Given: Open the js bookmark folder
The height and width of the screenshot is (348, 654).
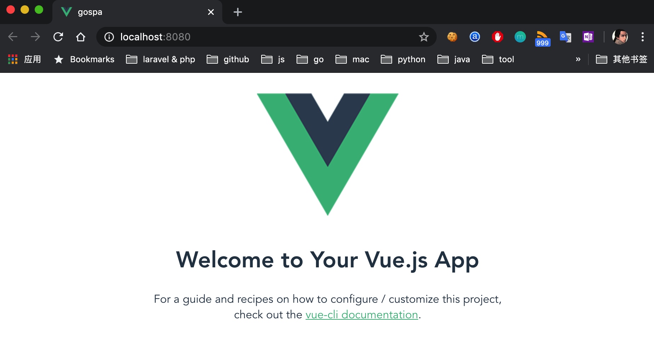Looking at the screenshot, I should pos(273,59).
